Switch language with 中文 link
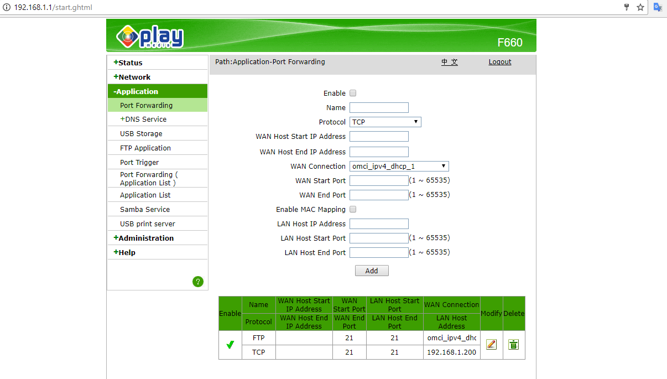 pos(449,62)
